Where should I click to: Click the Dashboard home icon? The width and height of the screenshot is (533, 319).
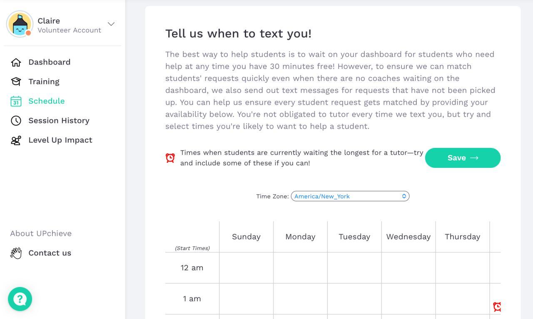(x=16, y=62)
